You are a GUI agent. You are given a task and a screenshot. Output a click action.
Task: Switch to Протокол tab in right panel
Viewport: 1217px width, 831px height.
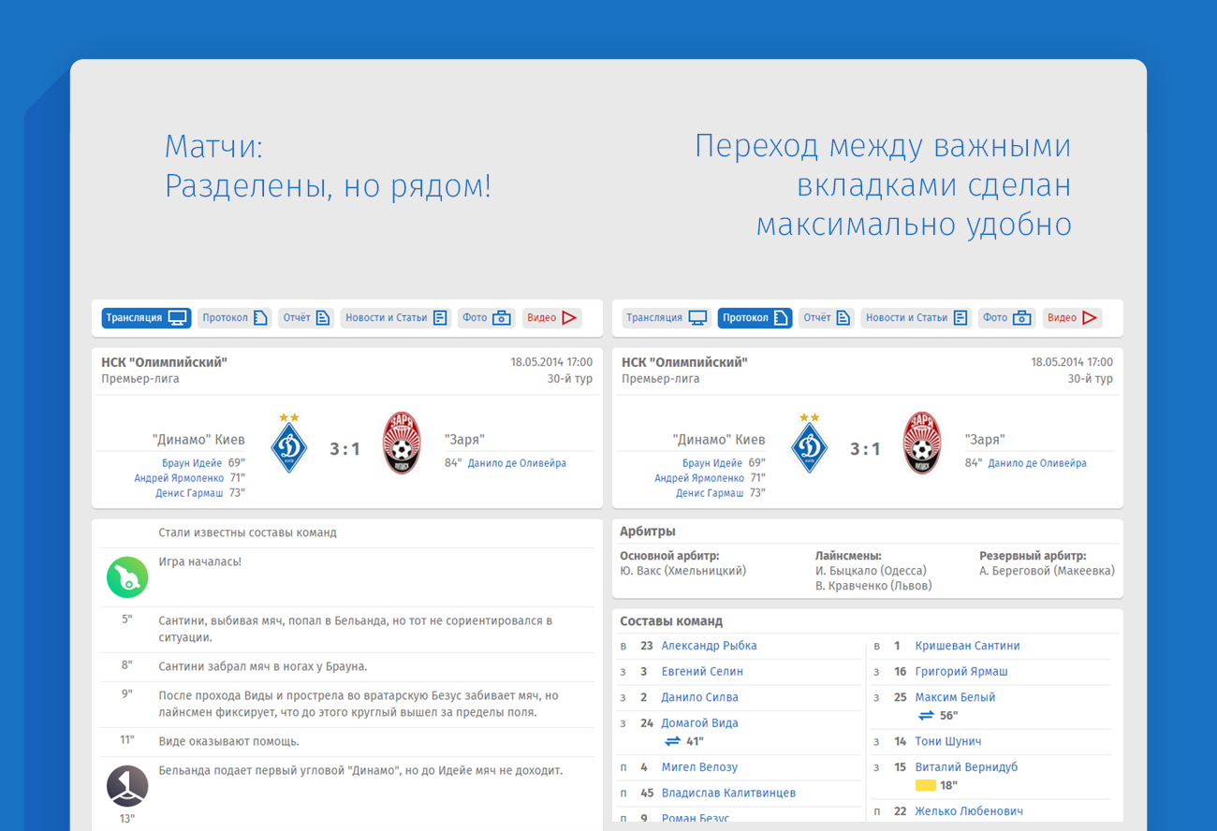pos(755,318)
